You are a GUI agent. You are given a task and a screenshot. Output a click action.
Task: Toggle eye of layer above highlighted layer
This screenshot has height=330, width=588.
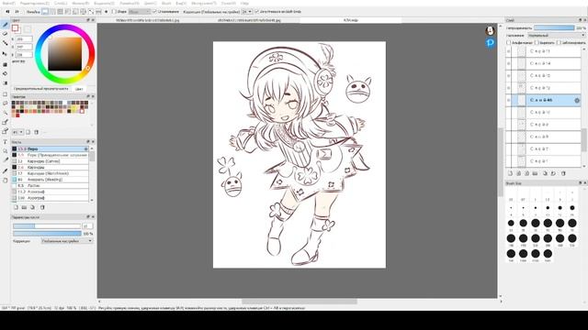pos(508,88)
